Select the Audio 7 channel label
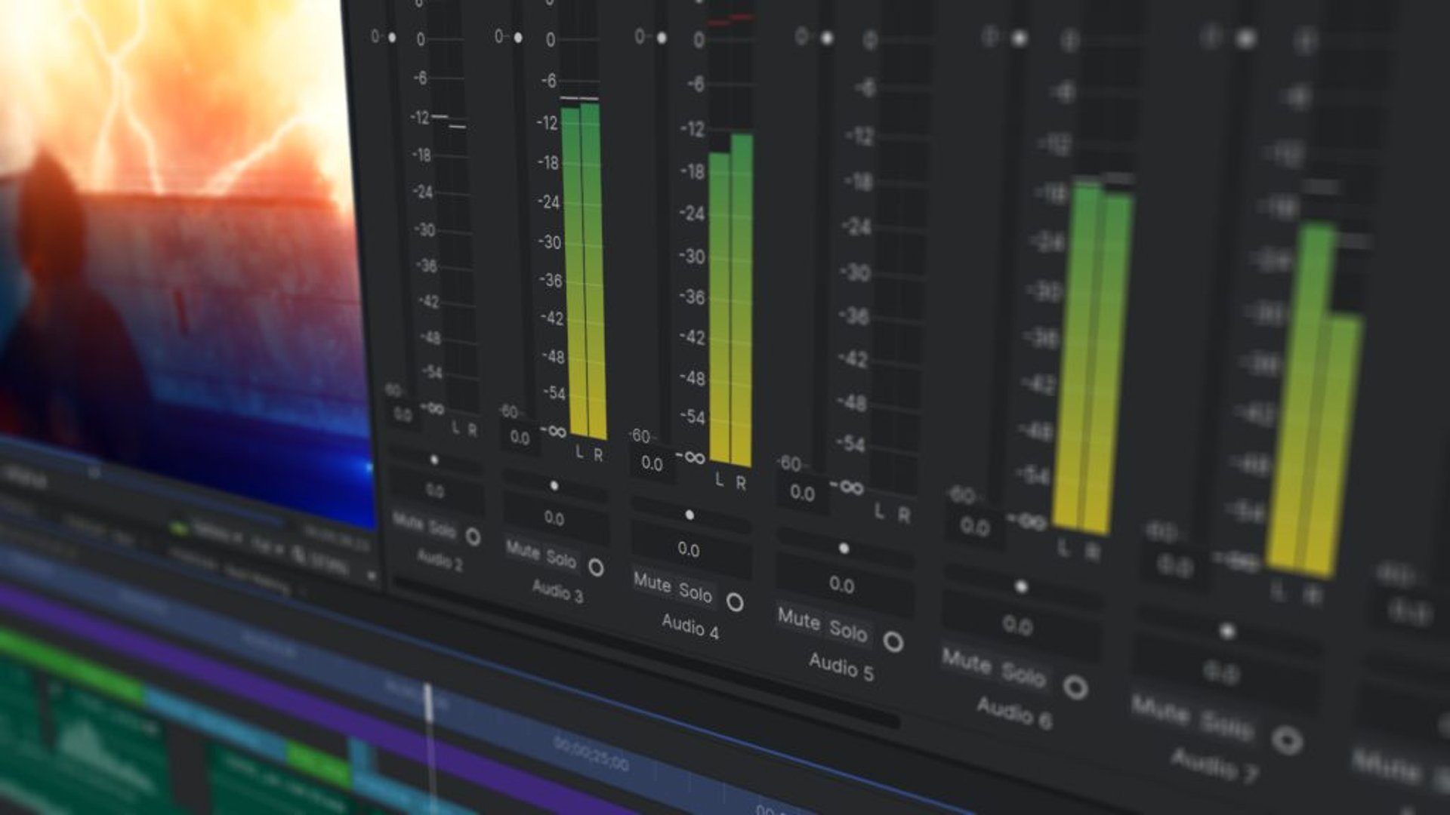The image size is (1450, 815). (1214, 764)
